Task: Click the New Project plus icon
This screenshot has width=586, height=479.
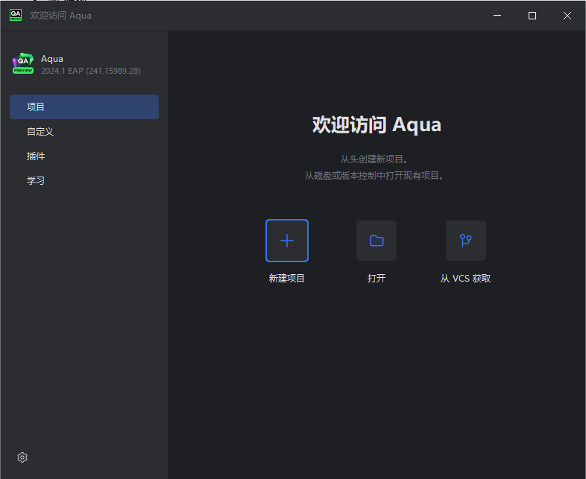Action: (286, 241)
